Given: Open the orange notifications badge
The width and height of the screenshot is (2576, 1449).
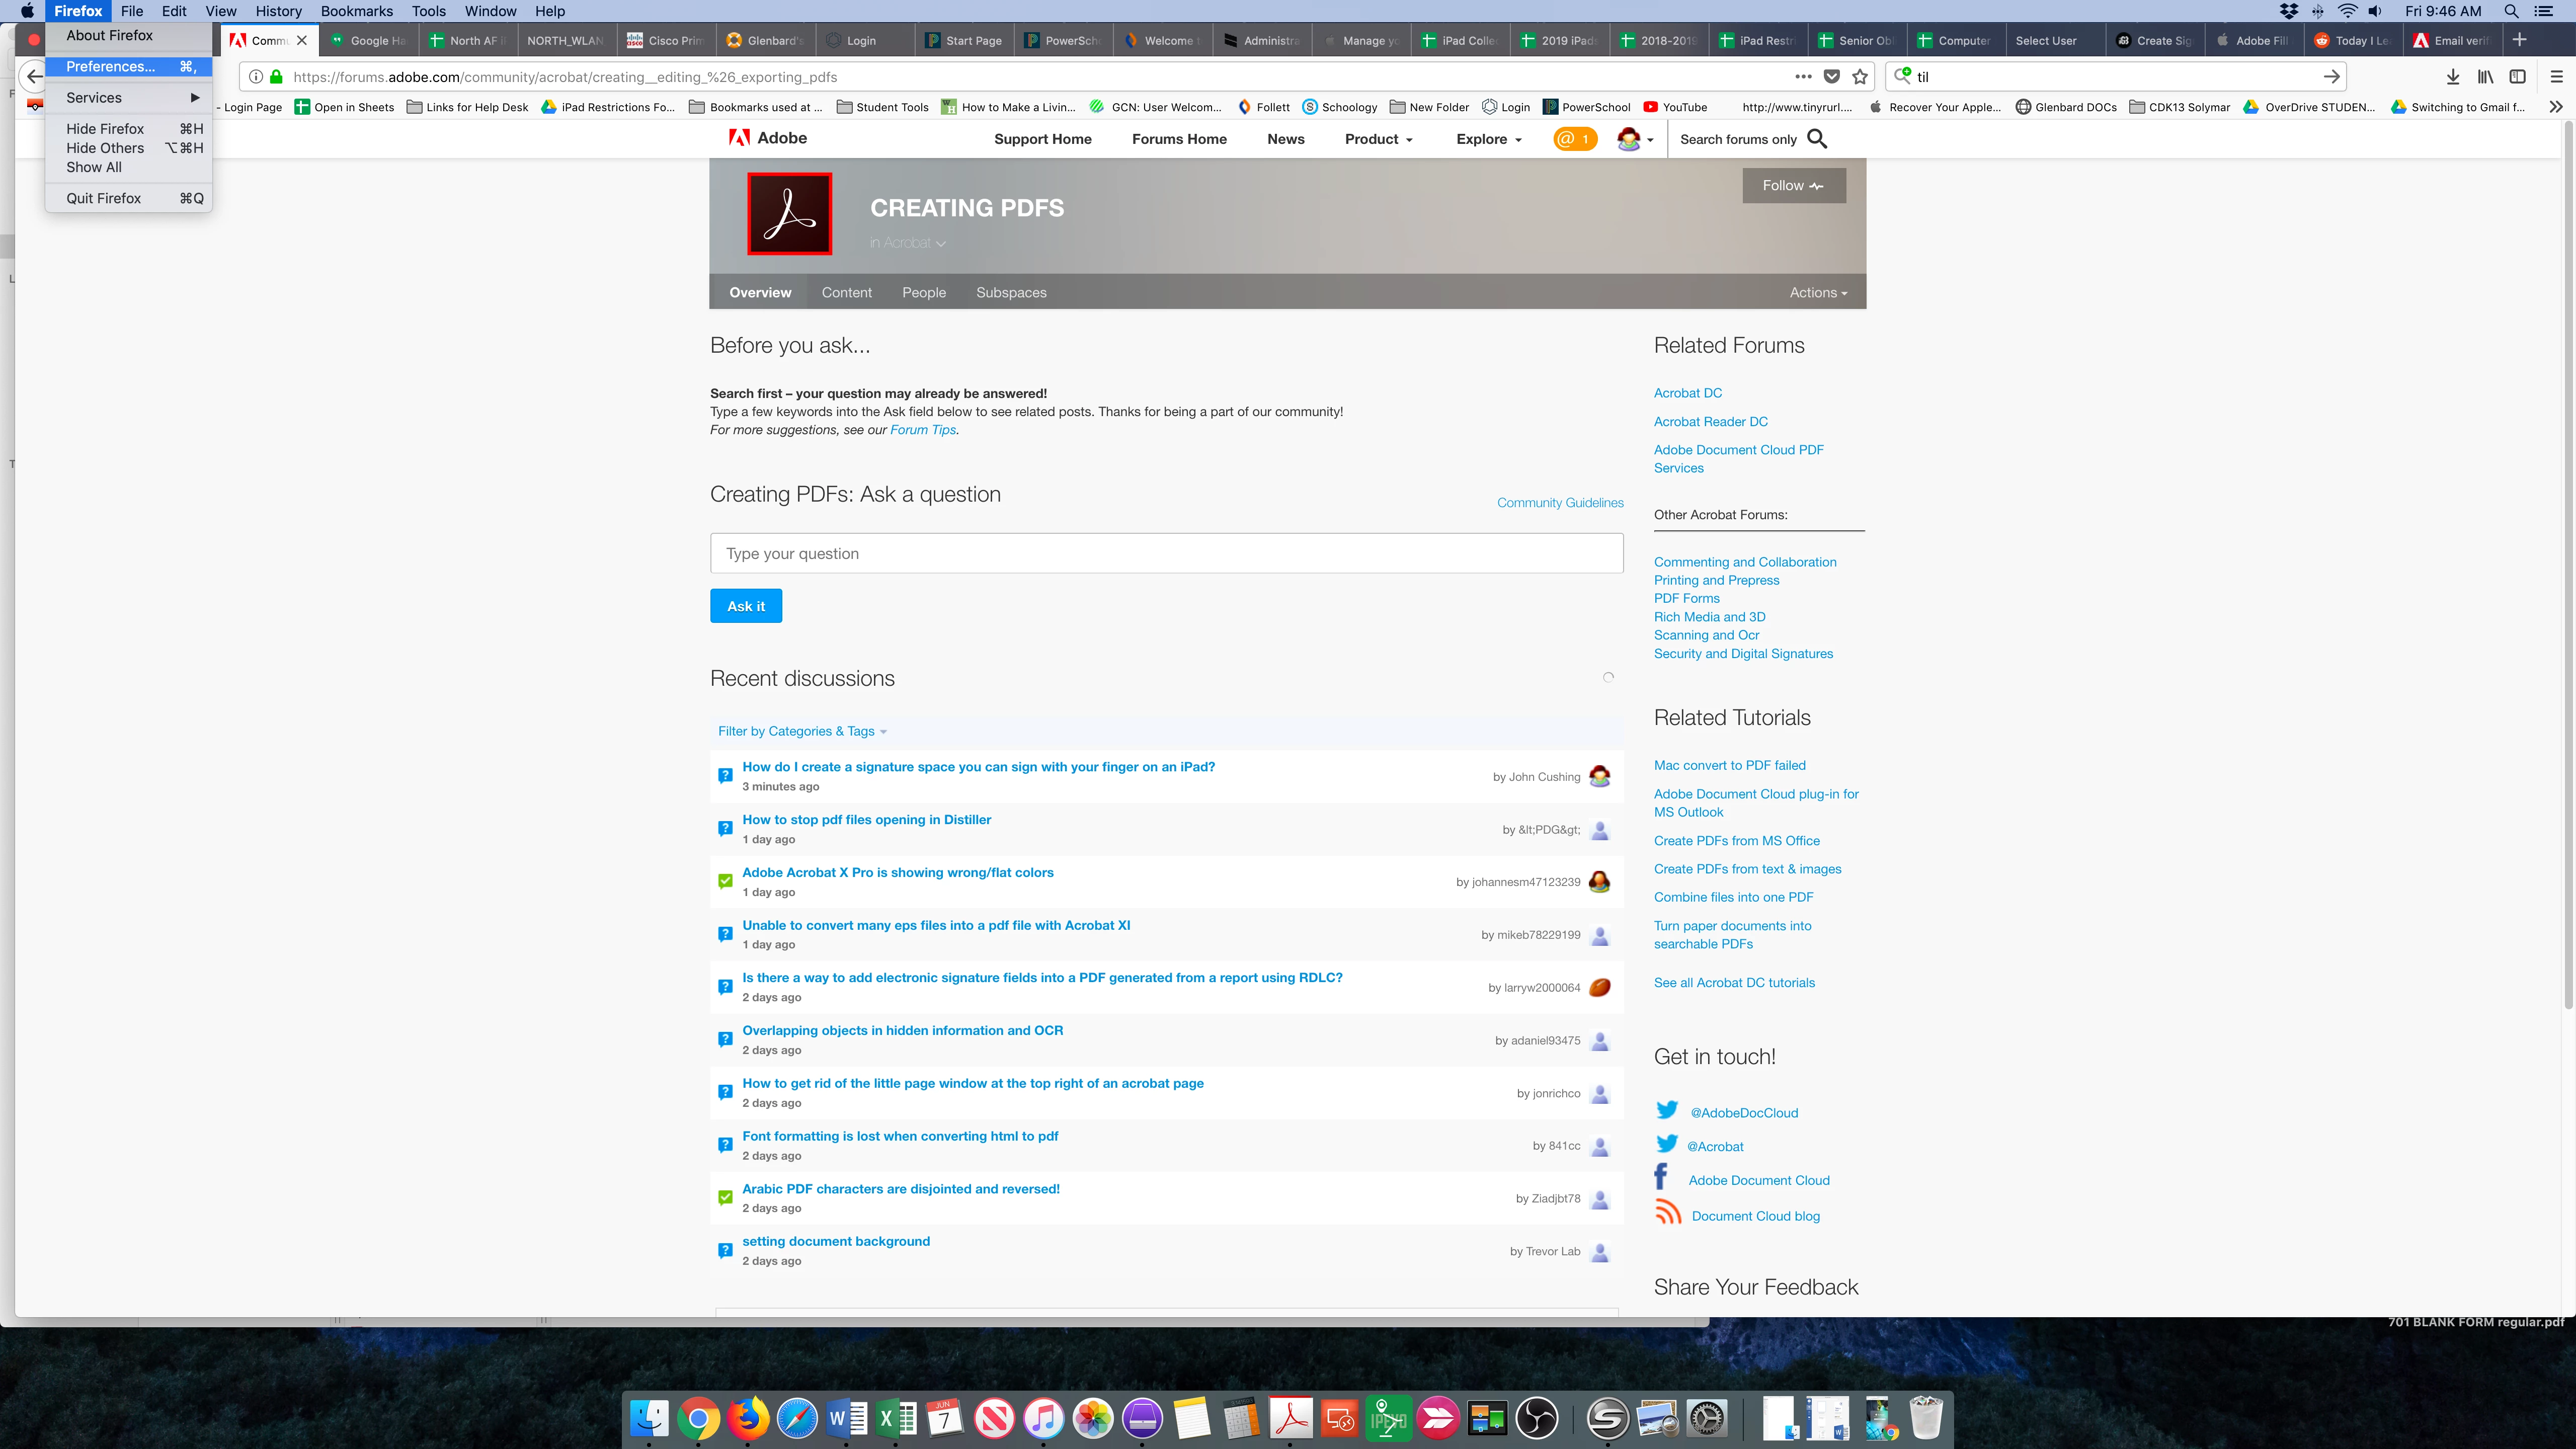Looking at the screenshot, I should tap(1574, 139).
